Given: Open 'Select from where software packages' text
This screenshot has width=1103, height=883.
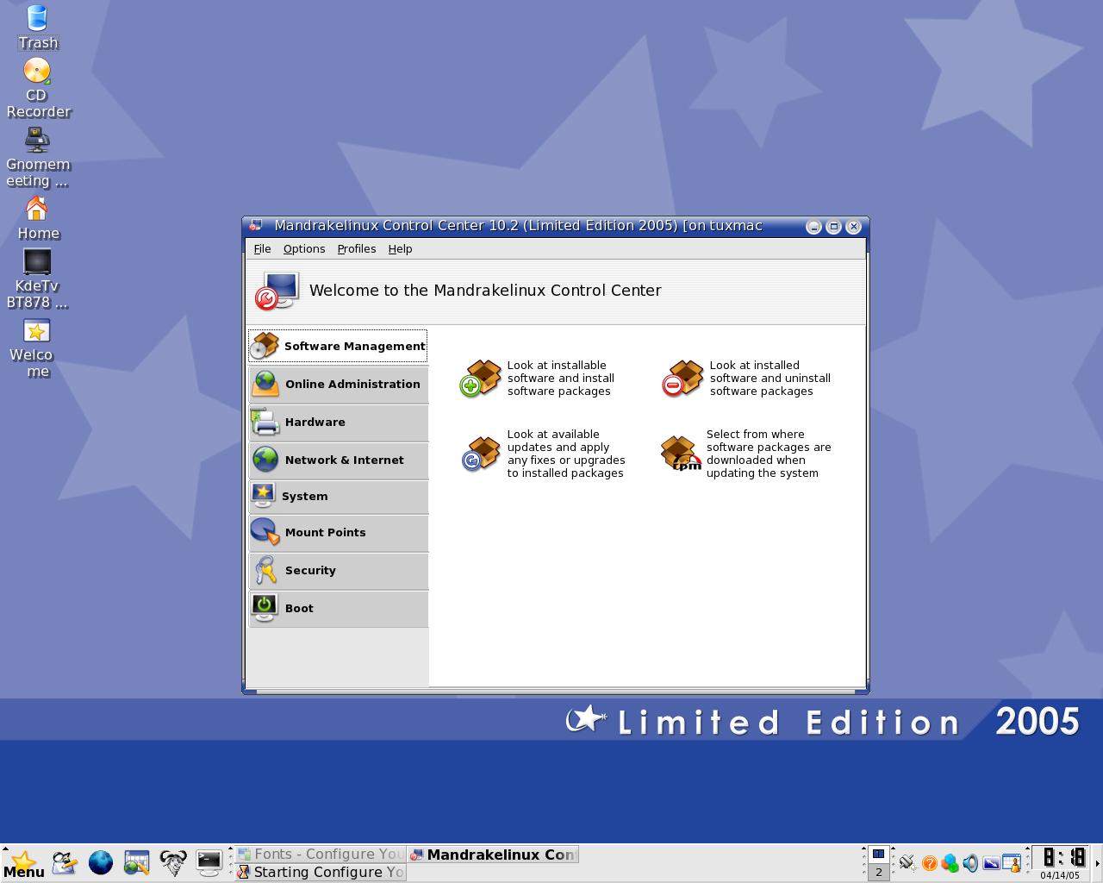Looking at the screenshot, I should click(769, 454).
